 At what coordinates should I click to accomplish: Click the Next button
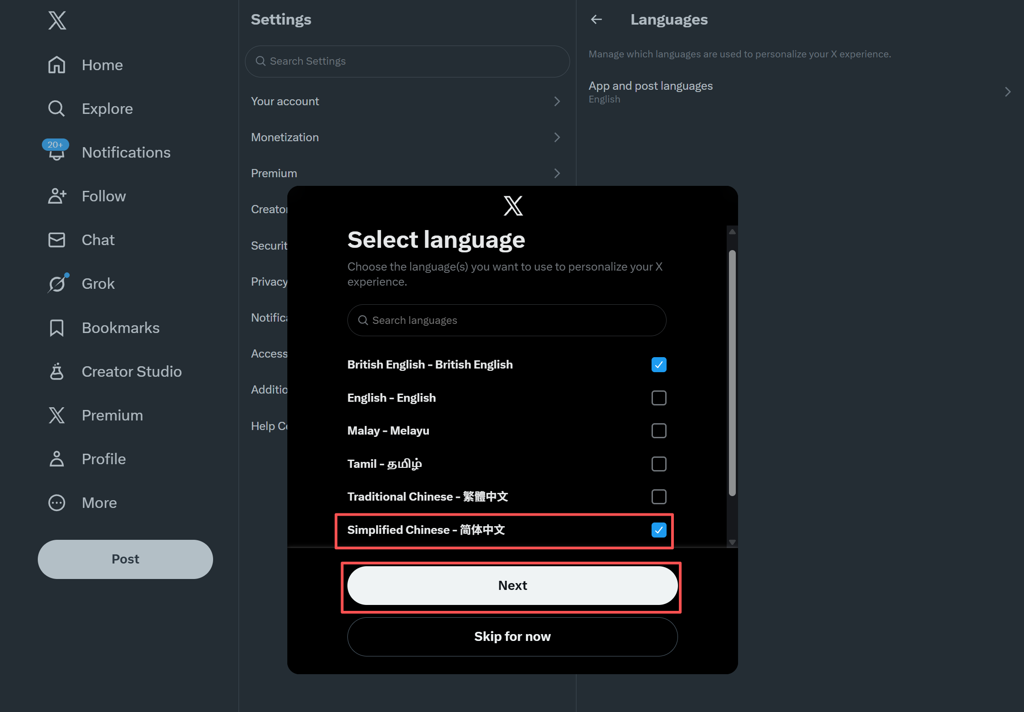(x=512, y=585)
